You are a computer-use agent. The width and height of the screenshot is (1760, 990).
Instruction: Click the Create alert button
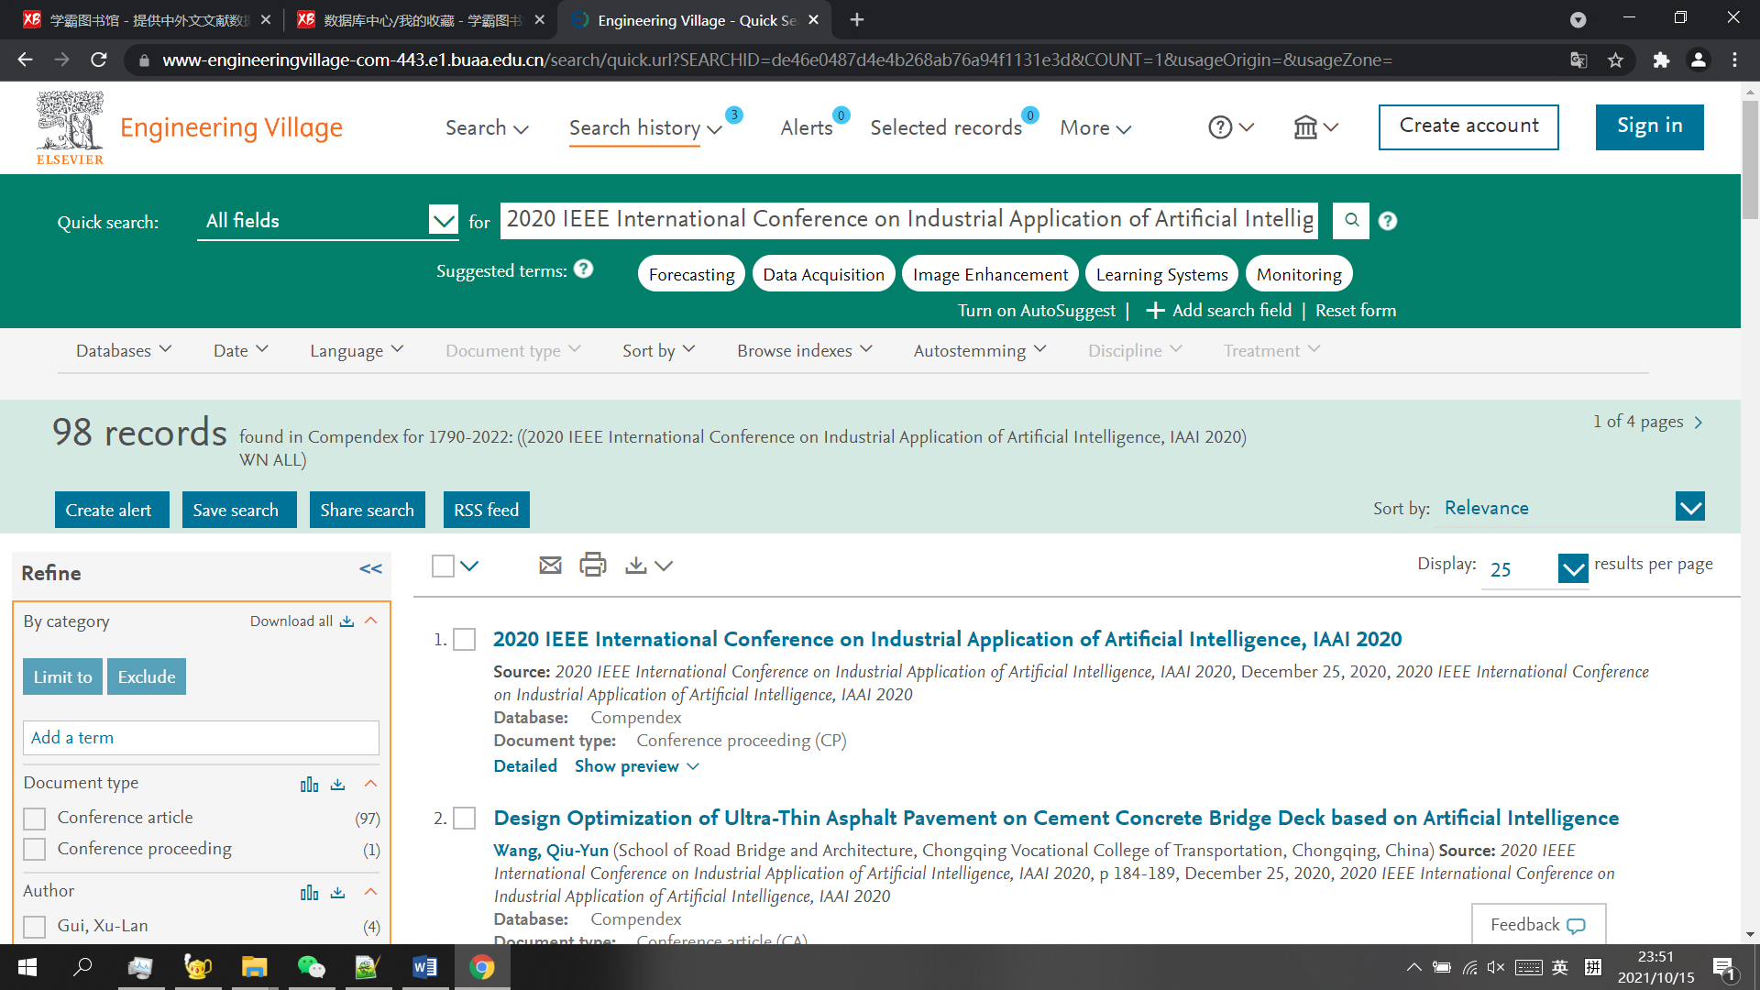coord(112,511)
